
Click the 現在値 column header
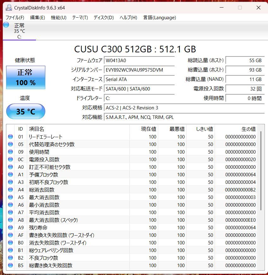point(144,129)
